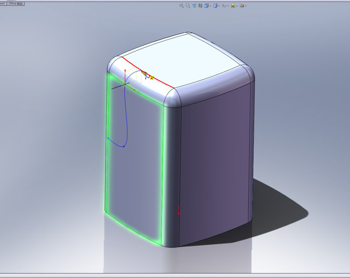Click the Apply Scene icon
Screen dimensions: 350x278
tap(233, 5)
